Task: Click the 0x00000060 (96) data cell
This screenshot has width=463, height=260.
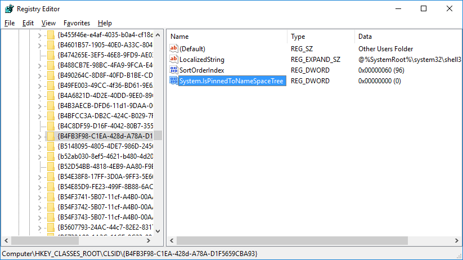Action: (x=381, y=70)
